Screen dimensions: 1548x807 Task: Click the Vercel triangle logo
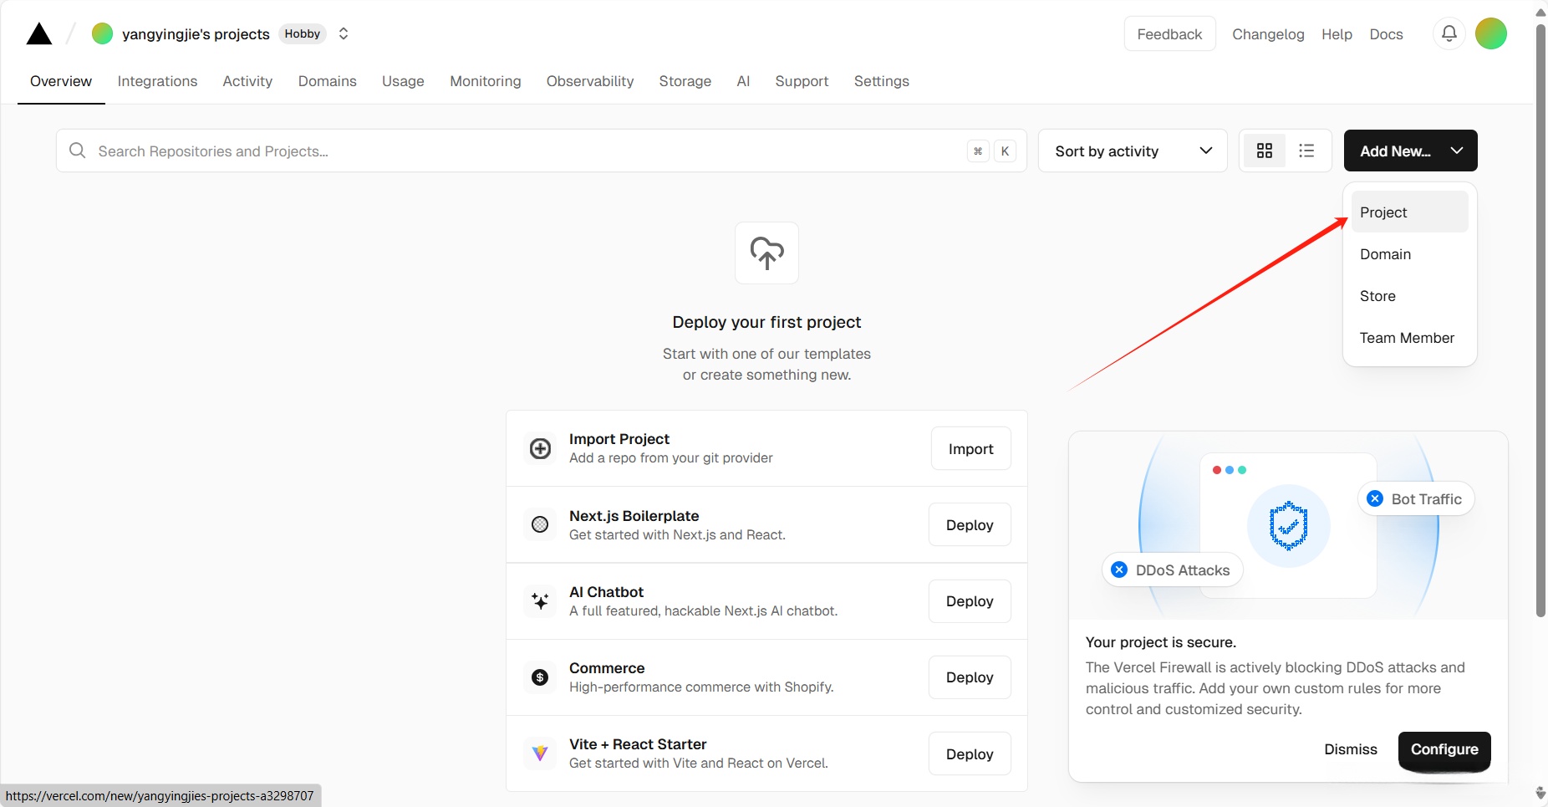point(39,34)
